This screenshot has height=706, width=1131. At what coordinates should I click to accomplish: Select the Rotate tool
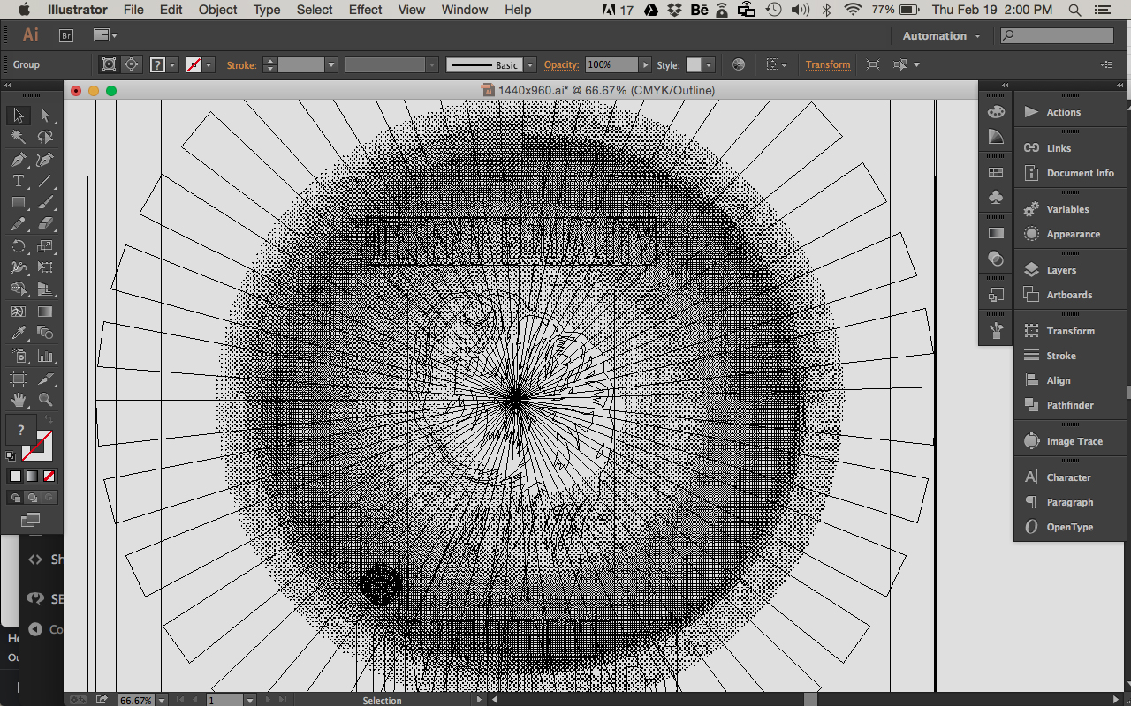(19, 246)
